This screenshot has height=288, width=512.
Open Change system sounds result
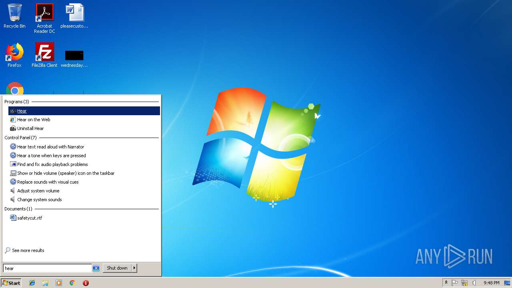84,200
